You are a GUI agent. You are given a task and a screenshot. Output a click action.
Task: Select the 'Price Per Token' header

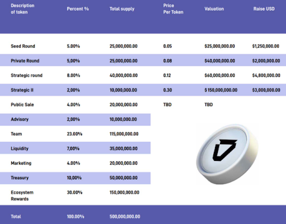click(x=173, y=9)
